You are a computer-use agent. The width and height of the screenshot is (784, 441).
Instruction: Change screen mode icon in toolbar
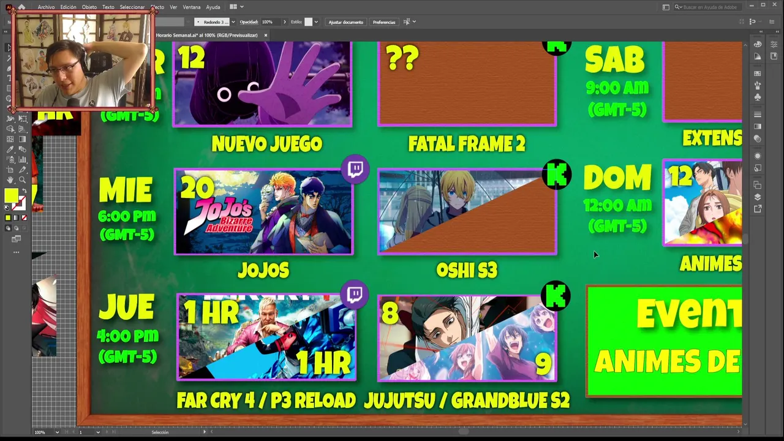click(x=16, y=238)
